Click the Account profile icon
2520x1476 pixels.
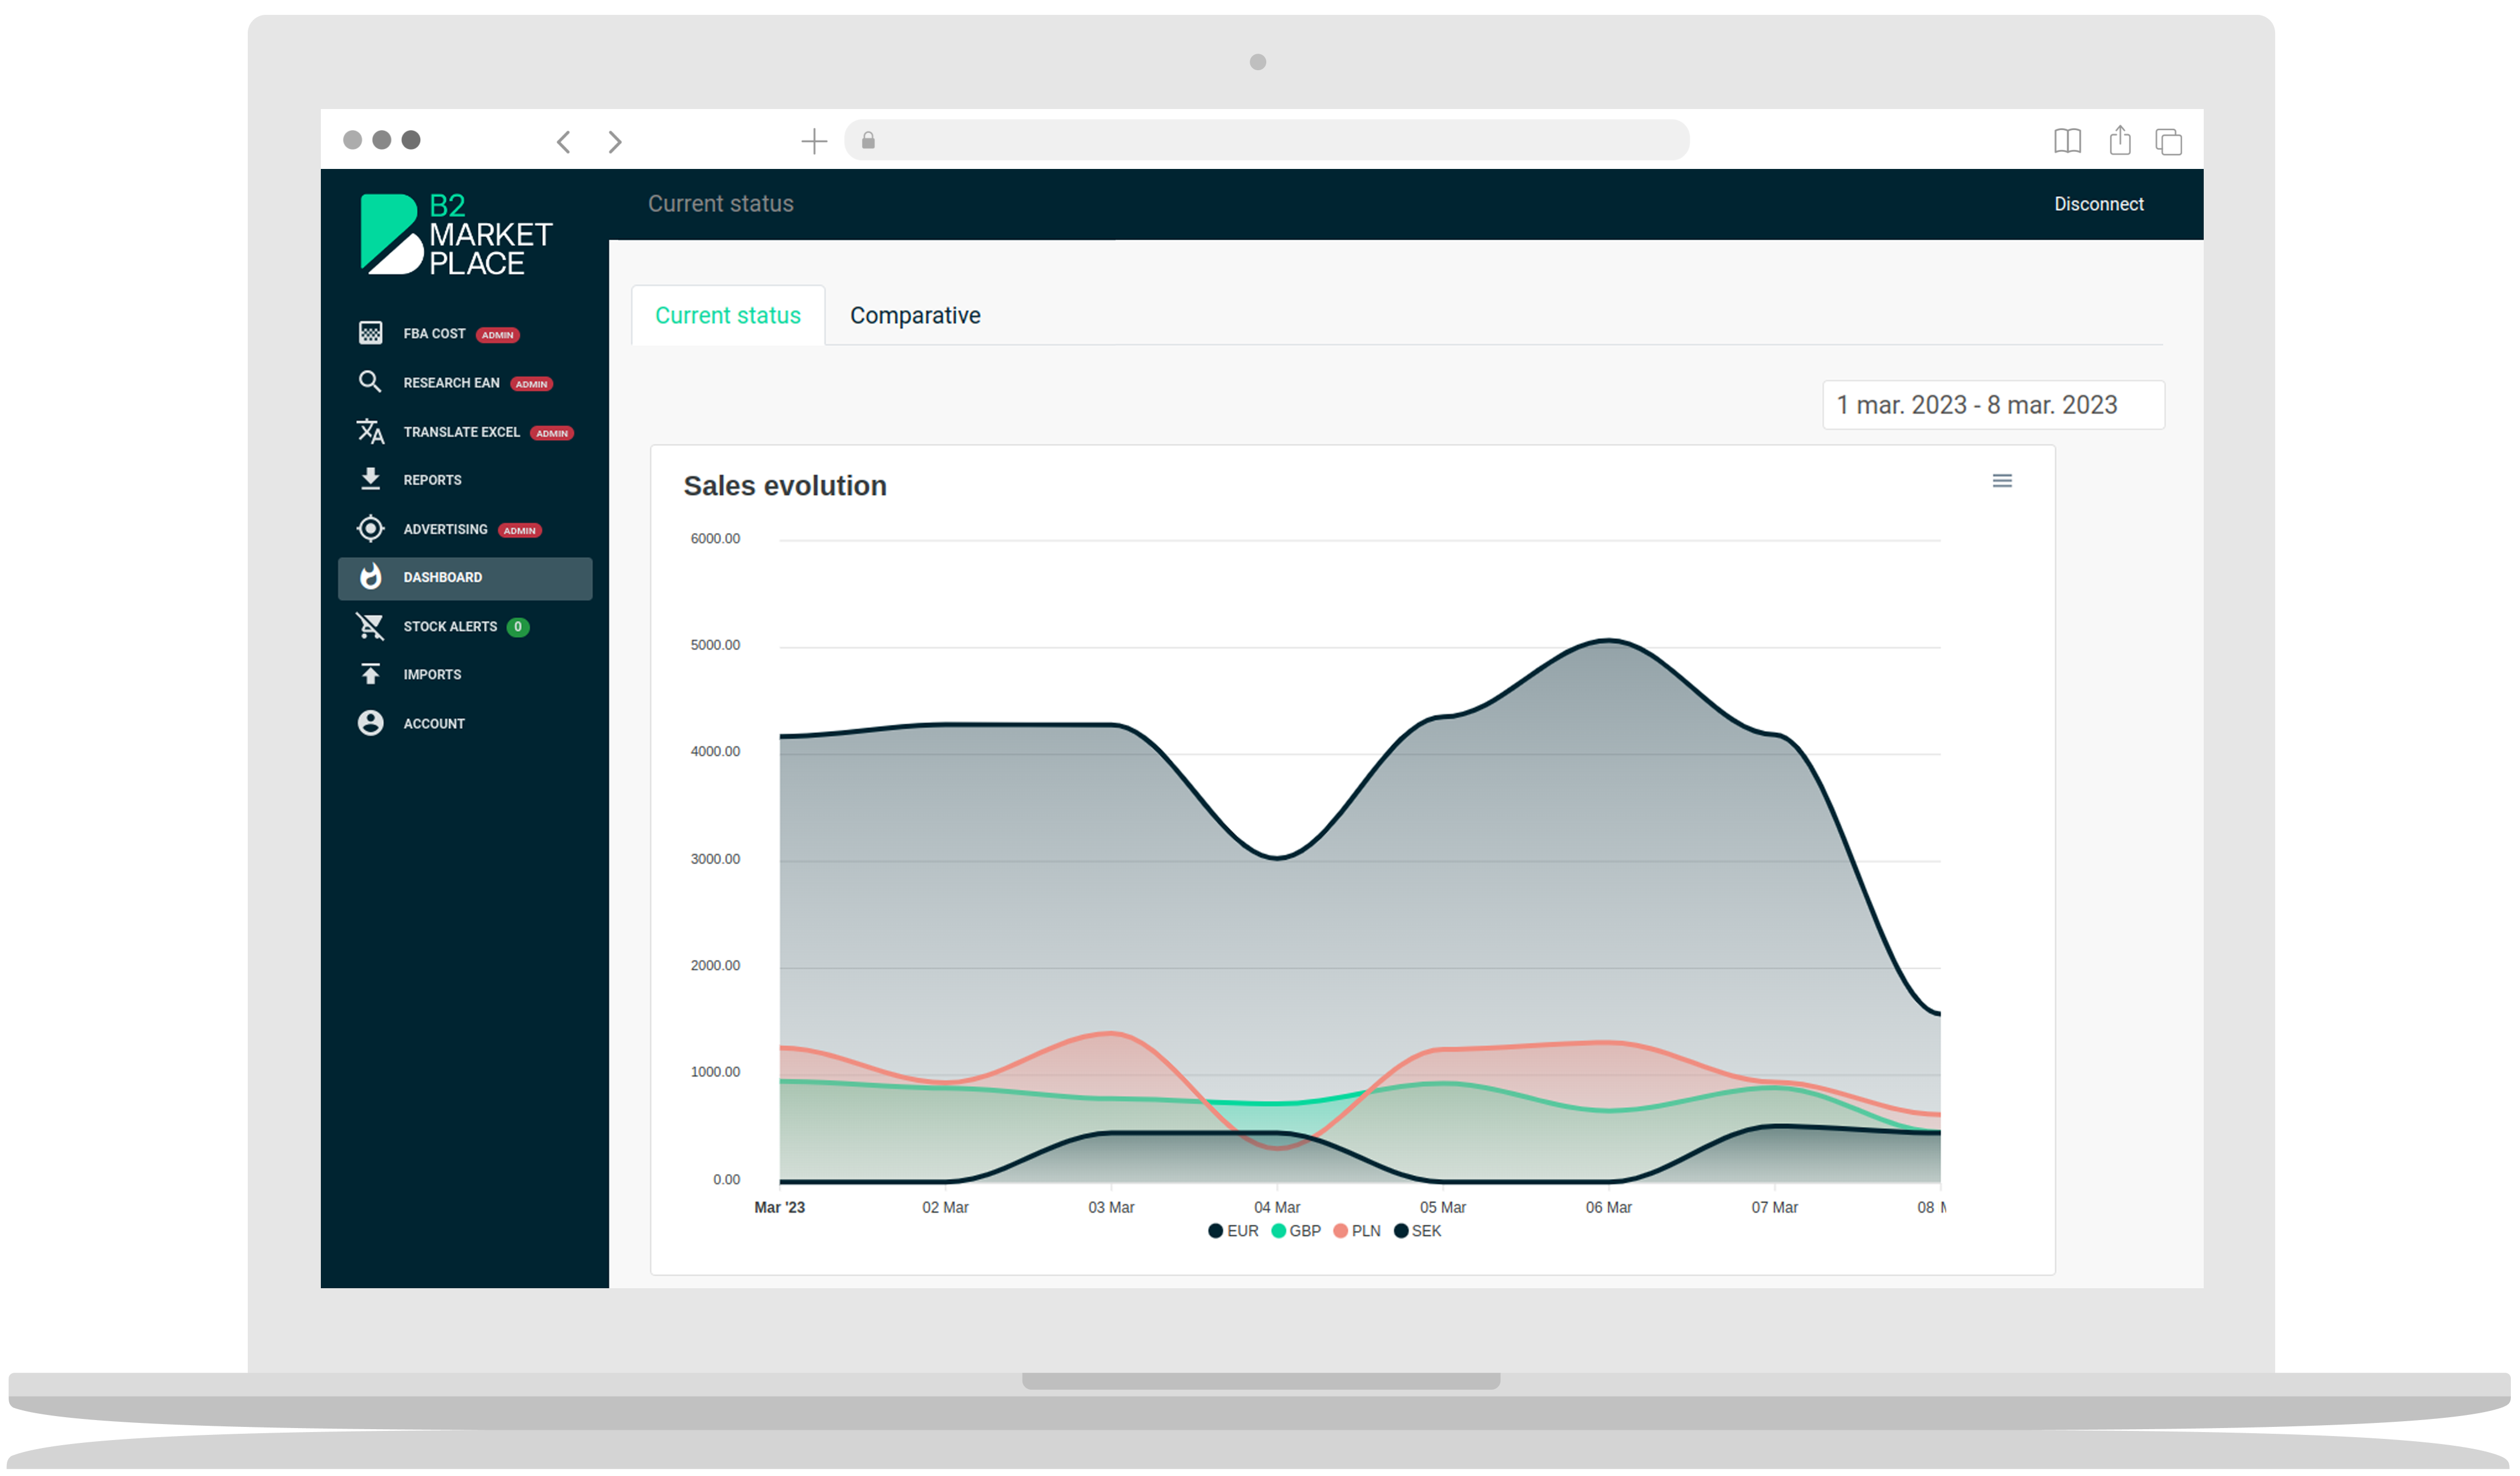click(x=370, y=723)
